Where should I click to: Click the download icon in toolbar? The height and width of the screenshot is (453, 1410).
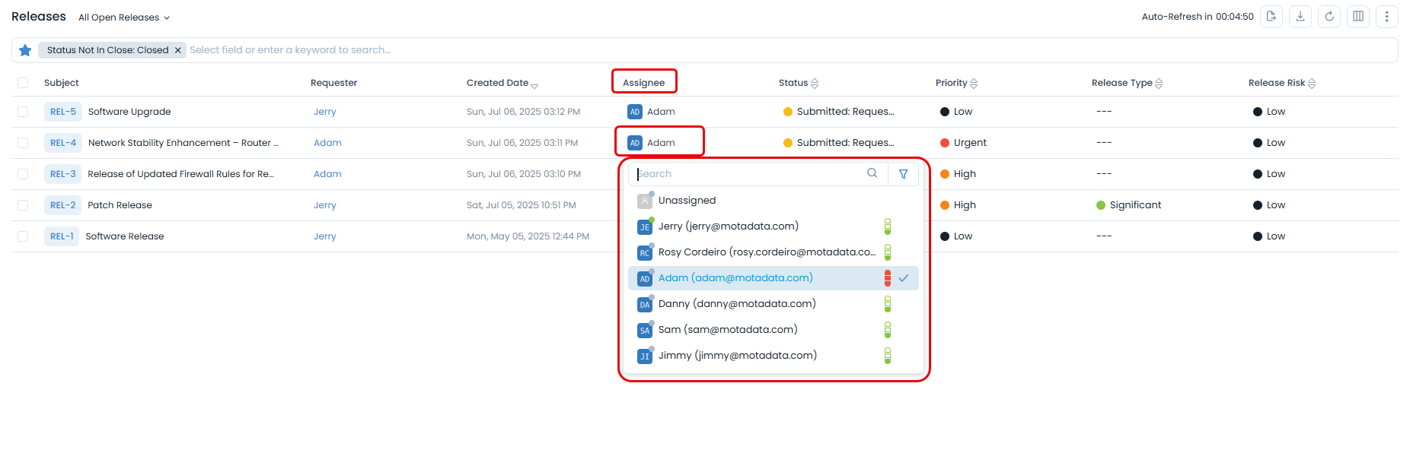point(1300,17)
